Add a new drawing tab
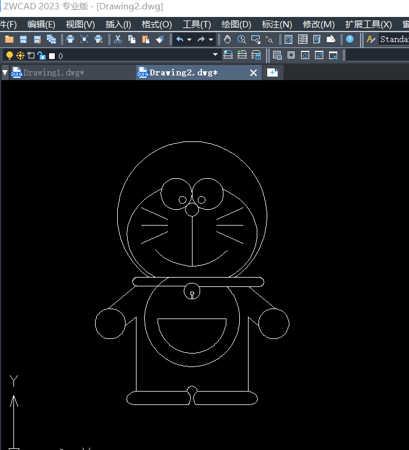The height and width of the screenshot is (450, 409). (x=272, y=72)
